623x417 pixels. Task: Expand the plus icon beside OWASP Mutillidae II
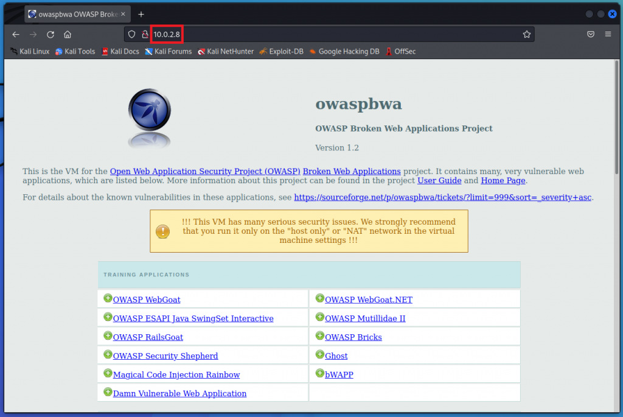click(319, 317)
